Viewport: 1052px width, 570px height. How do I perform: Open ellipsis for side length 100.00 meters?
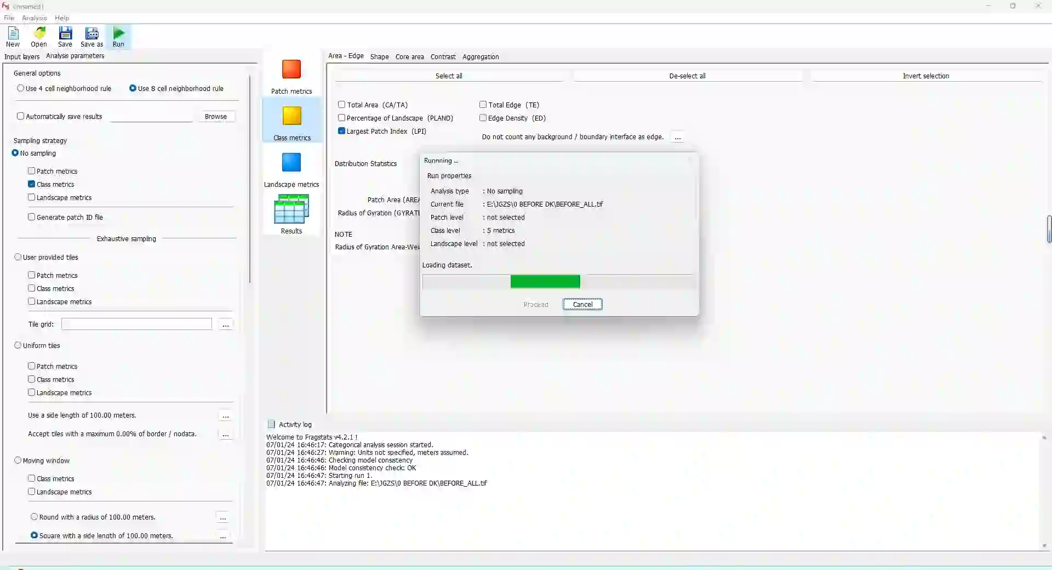226,415
